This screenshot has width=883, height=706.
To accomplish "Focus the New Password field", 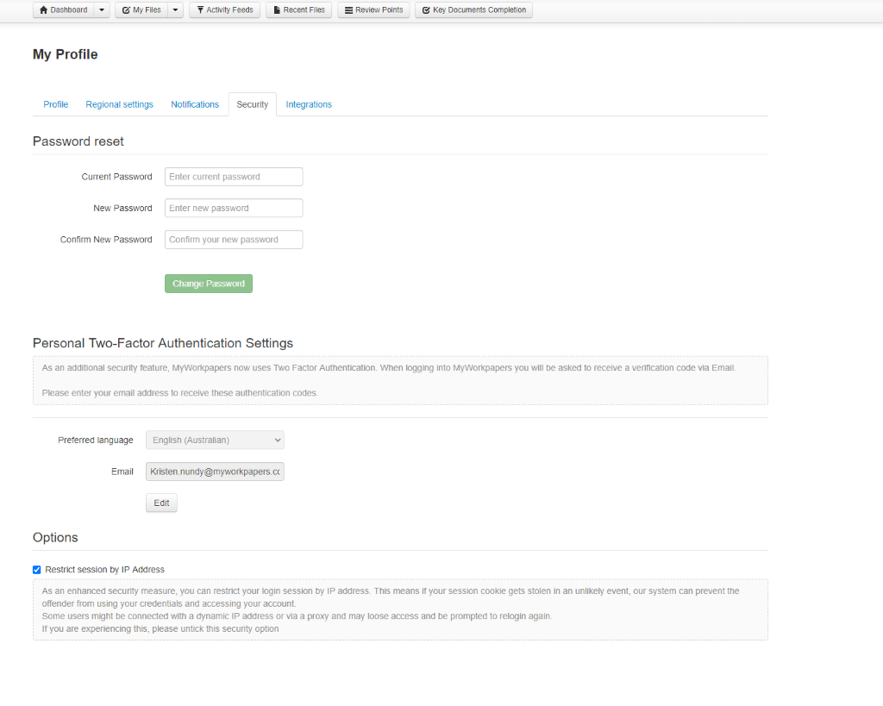I will (234, 208).
